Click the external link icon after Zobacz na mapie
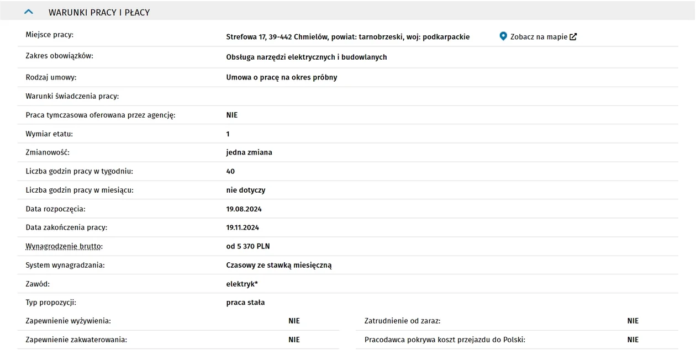 (x=573, y=37)
